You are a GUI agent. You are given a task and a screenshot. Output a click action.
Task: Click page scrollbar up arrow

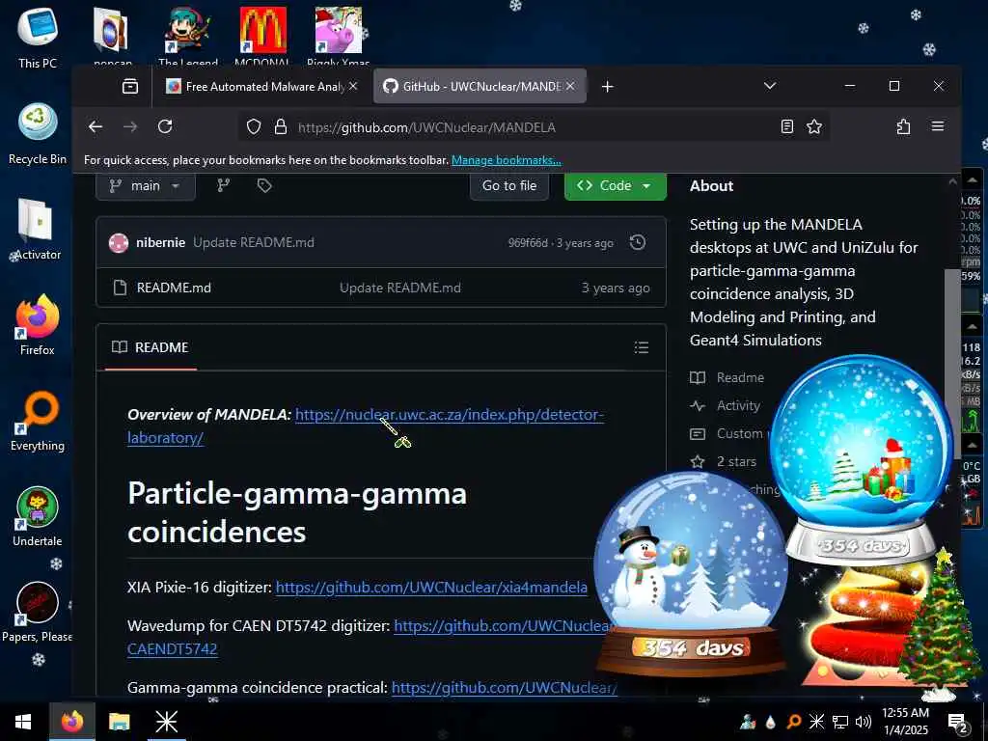[x=952, y=181]
